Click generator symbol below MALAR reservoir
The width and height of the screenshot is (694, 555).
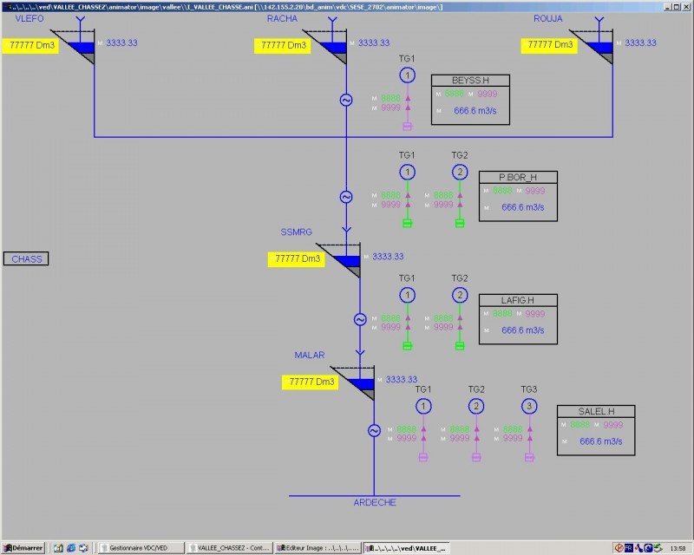[x=375, y=429]
